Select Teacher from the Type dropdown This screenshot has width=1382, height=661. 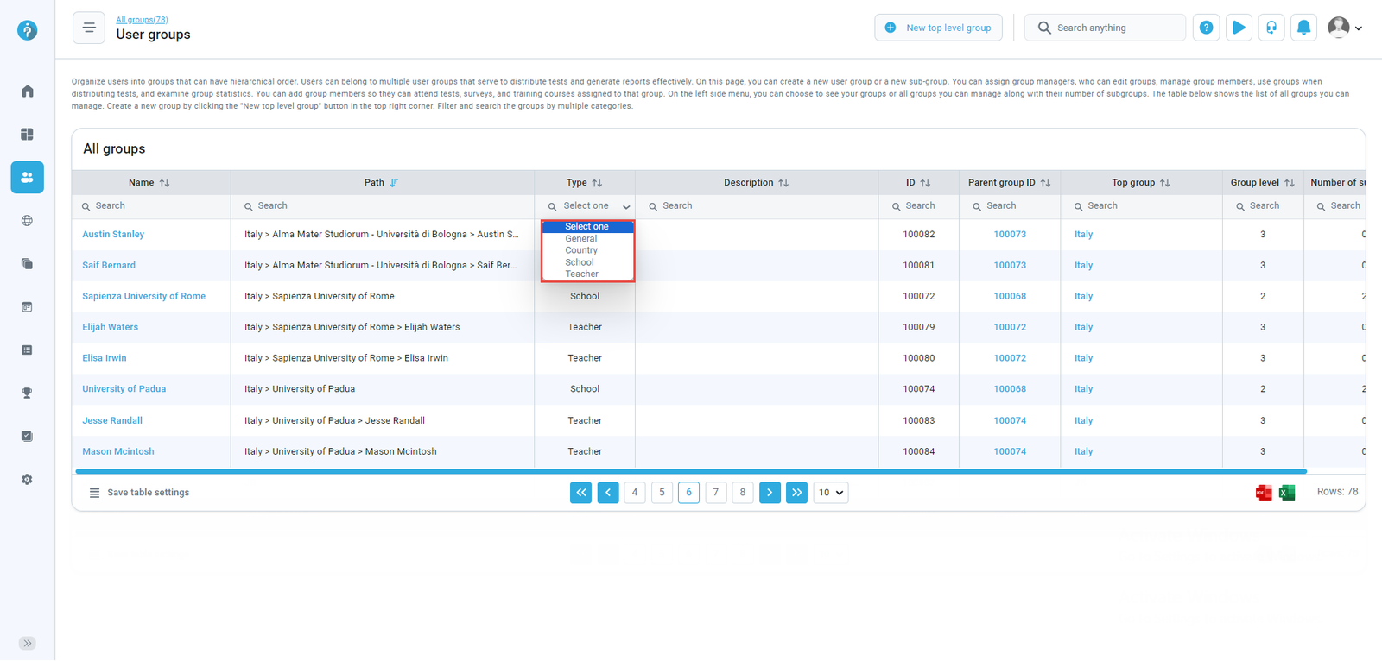click(x=582, y=274)
